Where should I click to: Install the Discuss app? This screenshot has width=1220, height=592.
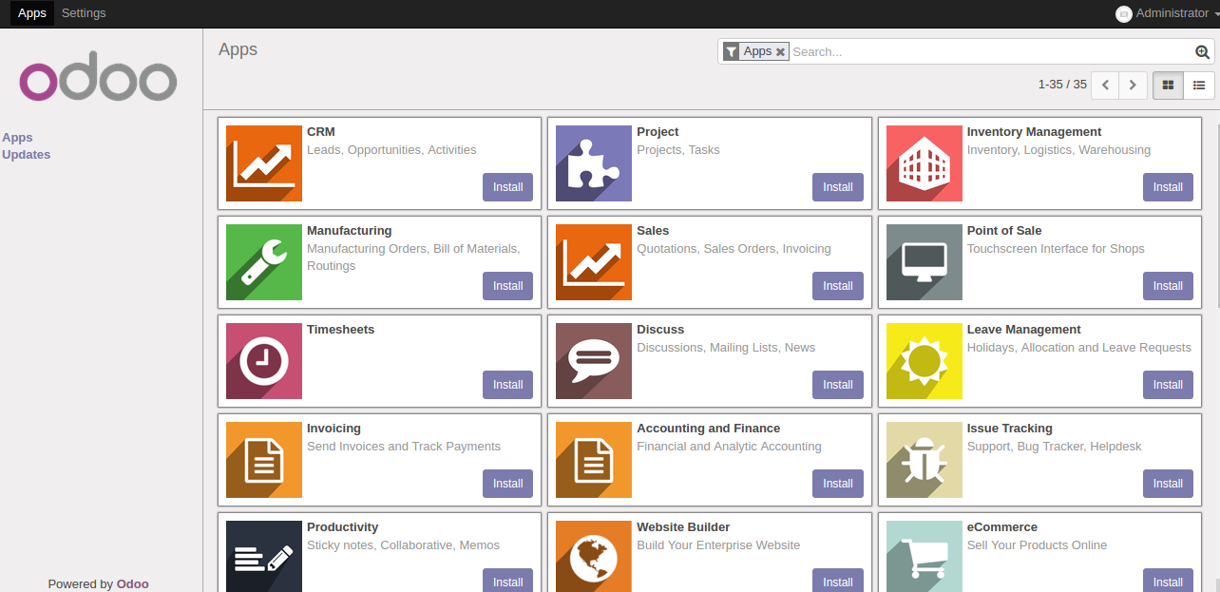(838, 385)
